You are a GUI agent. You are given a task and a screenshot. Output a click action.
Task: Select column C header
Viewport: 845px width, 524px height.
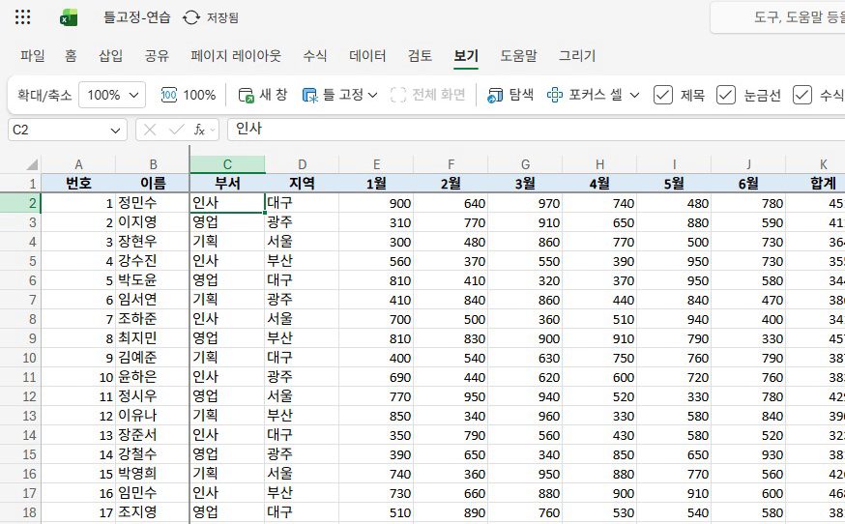(x=227, y=164)
